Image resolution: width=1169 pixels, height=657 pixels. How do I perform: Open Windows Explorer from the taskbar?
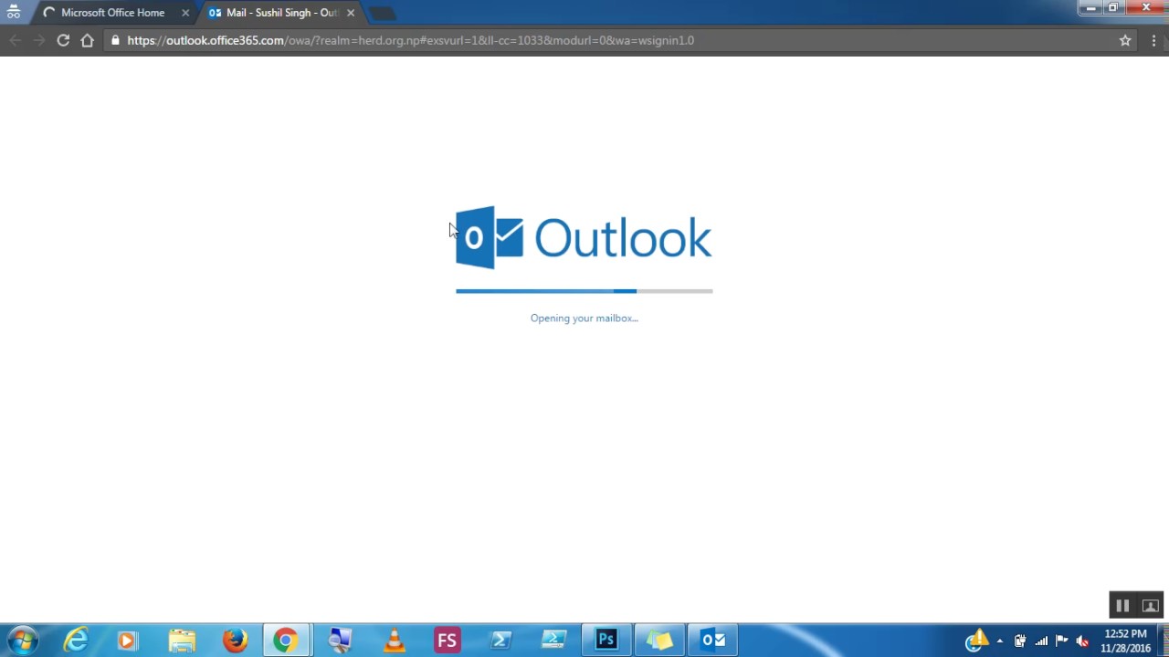tap(181, 641)
